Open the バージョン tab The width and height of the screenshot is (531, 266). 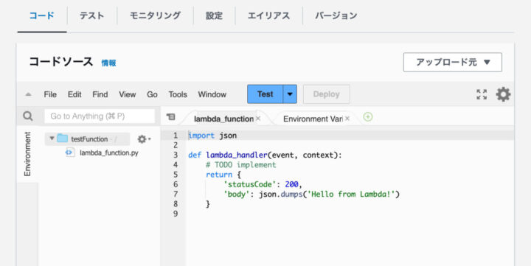[x=336, y=16]
